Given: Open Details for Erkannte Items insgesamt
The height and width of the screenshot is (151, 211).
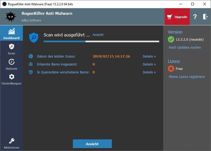Looking at the screenshot, I should [149, 64].
